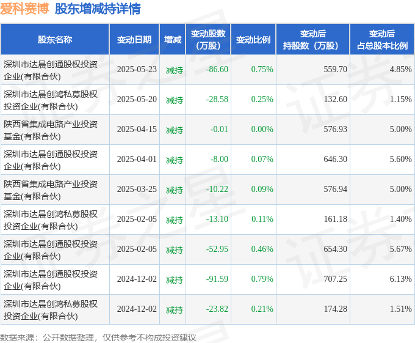Click the holdings value 576.93
The height and width of the screenshot is (343, 415).
(x=335, y=130)
